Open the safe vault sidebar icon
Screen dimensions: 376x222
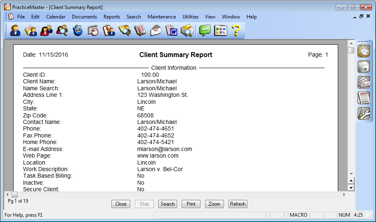tap(364, 66)
